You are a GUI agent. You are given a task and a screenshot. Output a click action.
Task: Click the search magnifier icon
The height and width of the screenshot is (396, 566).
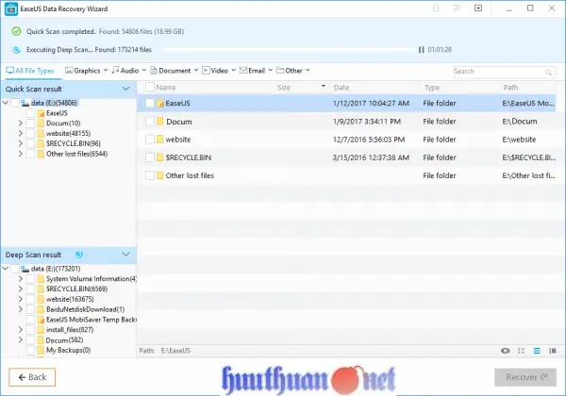pyautogui.click(x=549, y=73)
